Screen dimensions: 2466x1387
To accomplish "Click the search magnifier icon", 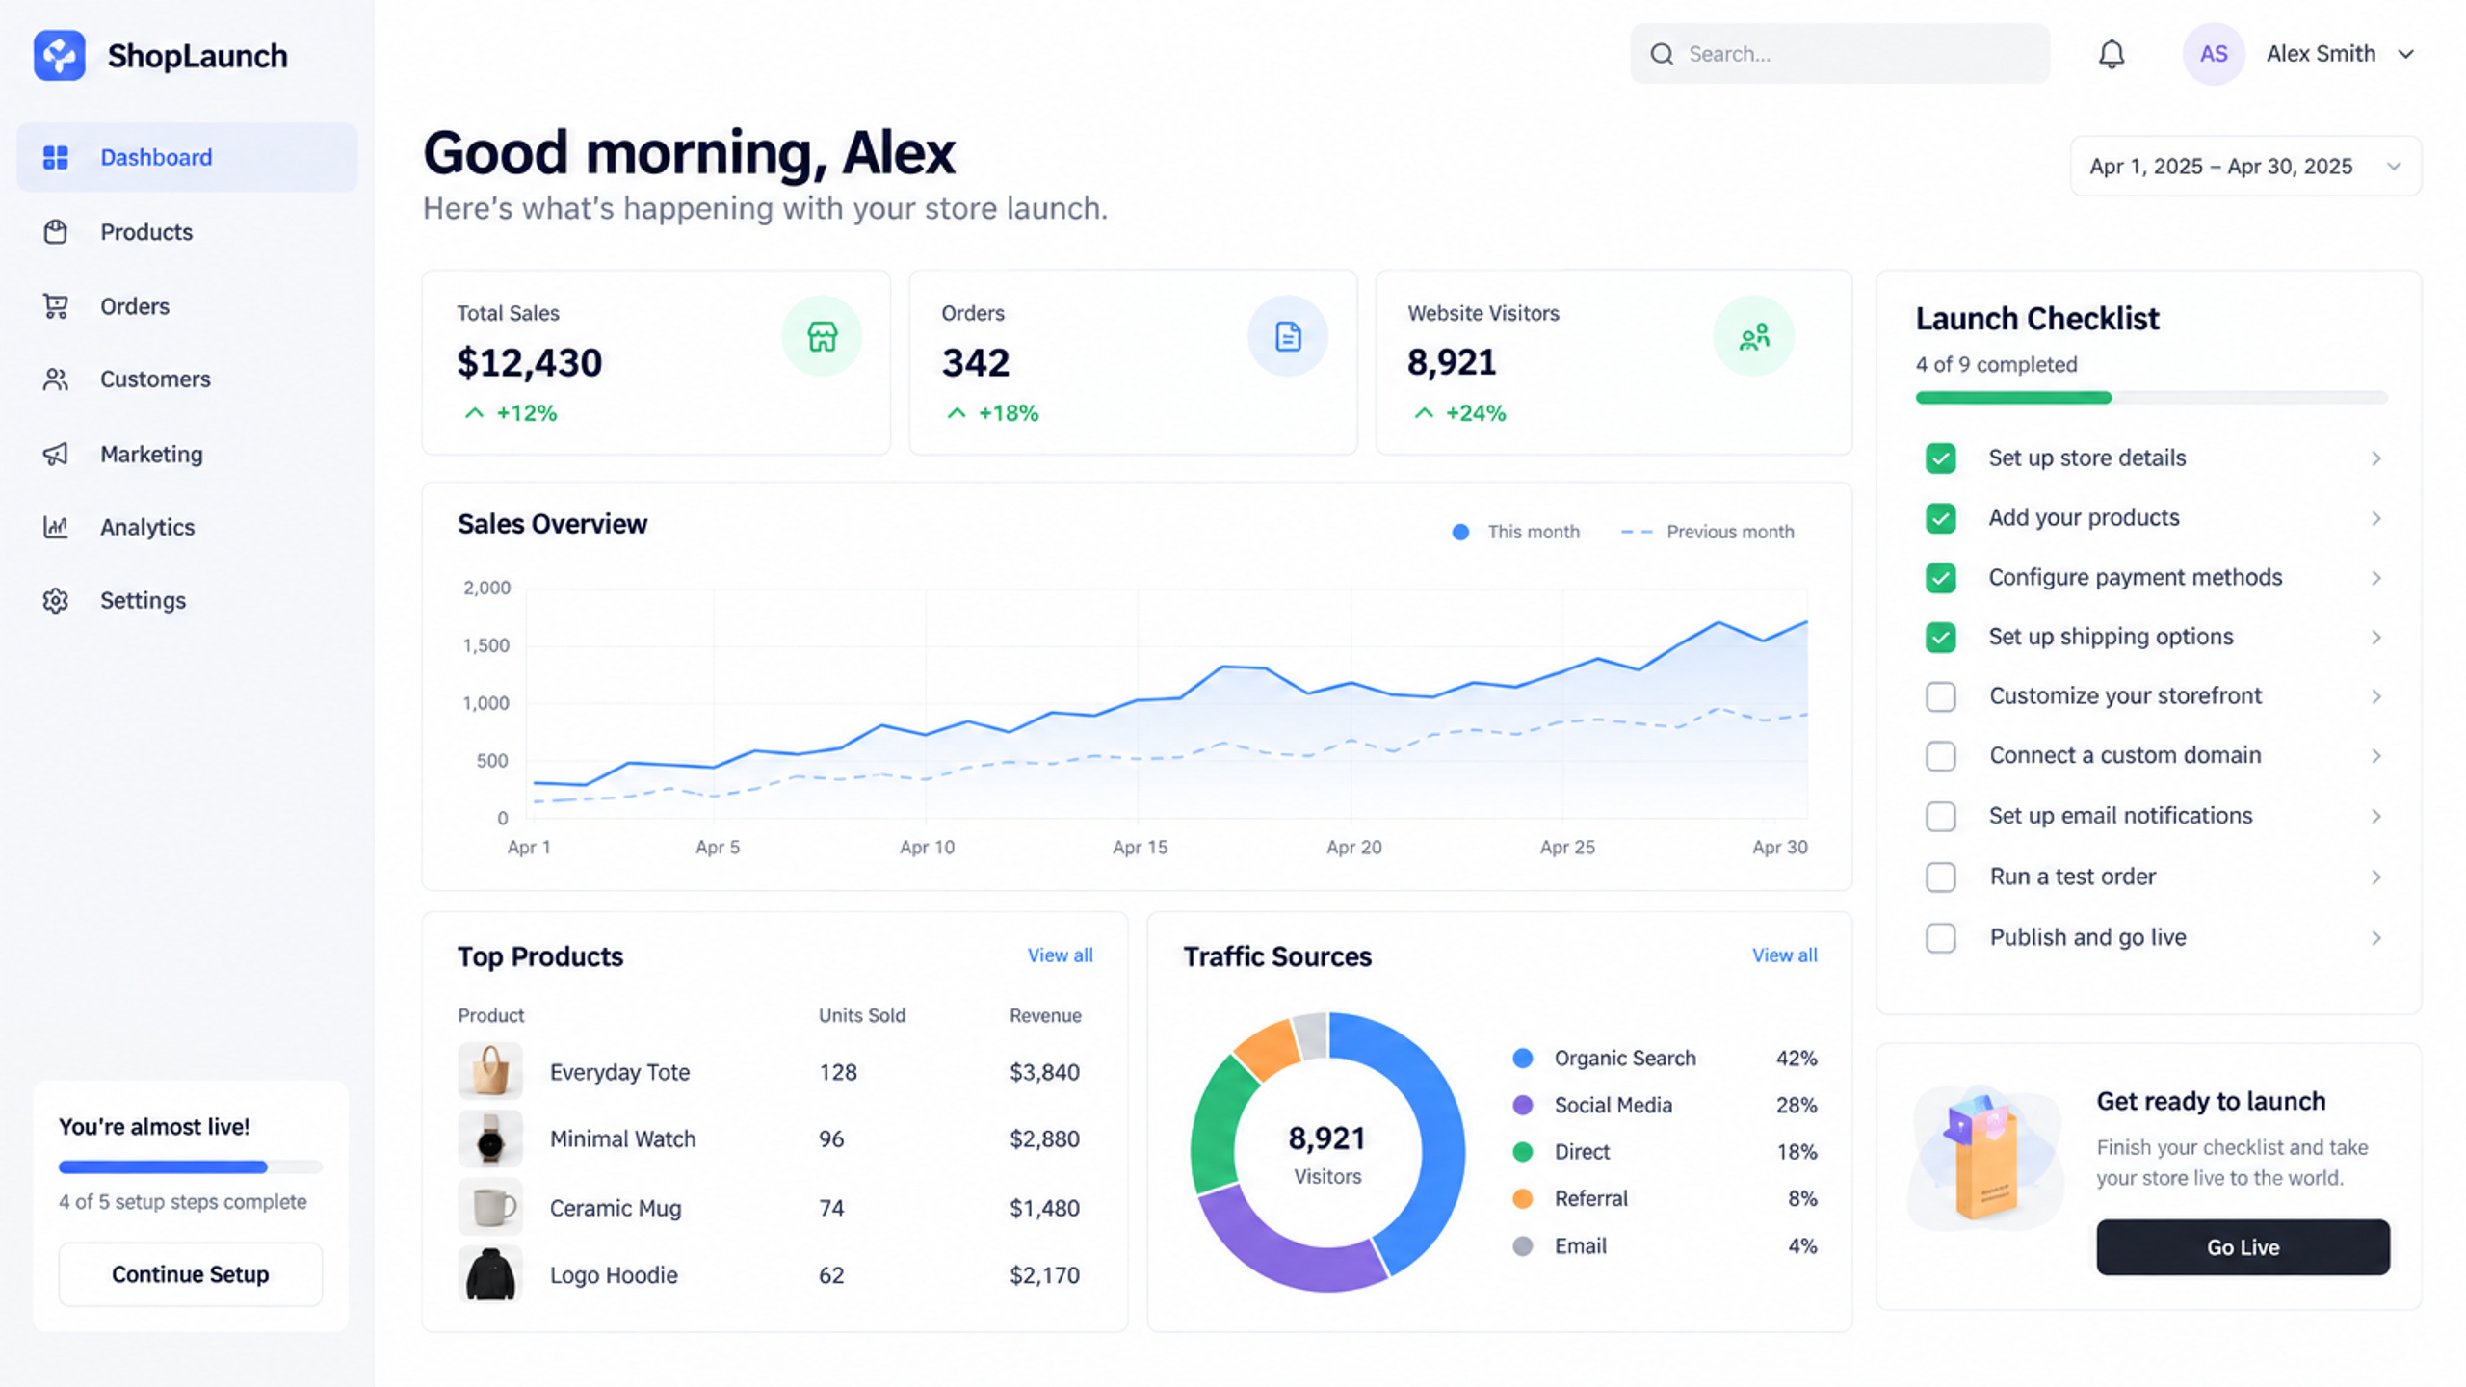I will point(1662,54).
